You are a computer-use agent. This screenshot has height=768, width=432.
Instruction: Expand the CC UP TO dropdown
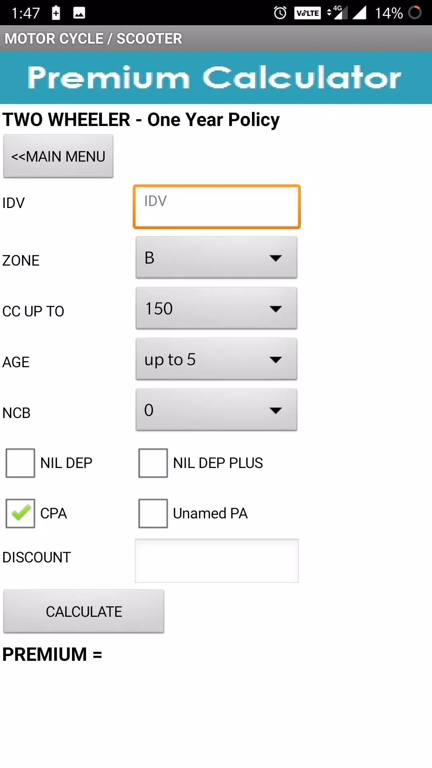click(216, 308)
